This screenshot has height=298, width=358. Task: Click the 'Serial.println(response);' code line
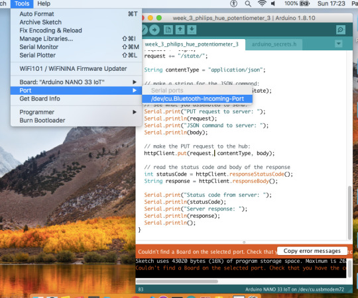pos(182,216)
